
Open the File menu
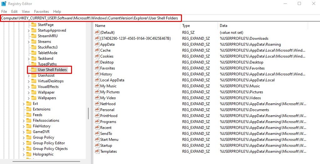pos(4,11)
